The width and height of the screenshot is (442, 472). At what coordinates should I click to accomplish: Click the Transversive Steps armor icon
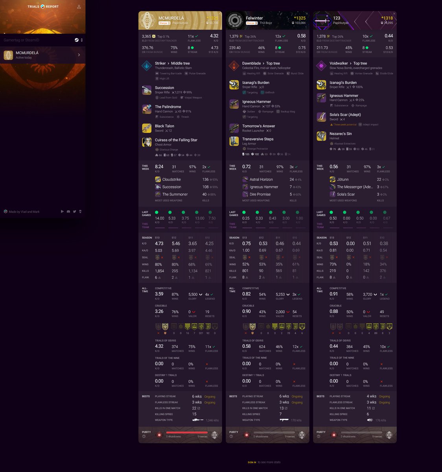(234, 141)
